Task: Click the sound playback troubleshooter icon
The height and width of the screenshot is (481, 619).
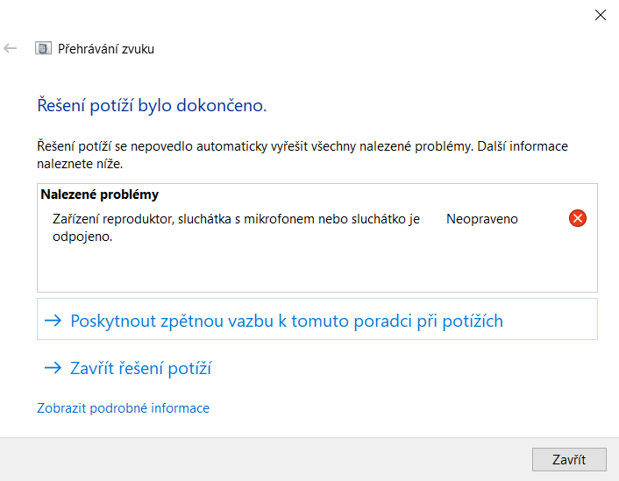Action: pos(43,49)
